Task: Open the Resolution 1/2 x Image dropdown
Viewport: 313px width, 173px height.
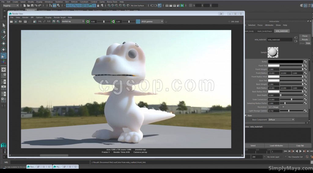Action: 276,107
